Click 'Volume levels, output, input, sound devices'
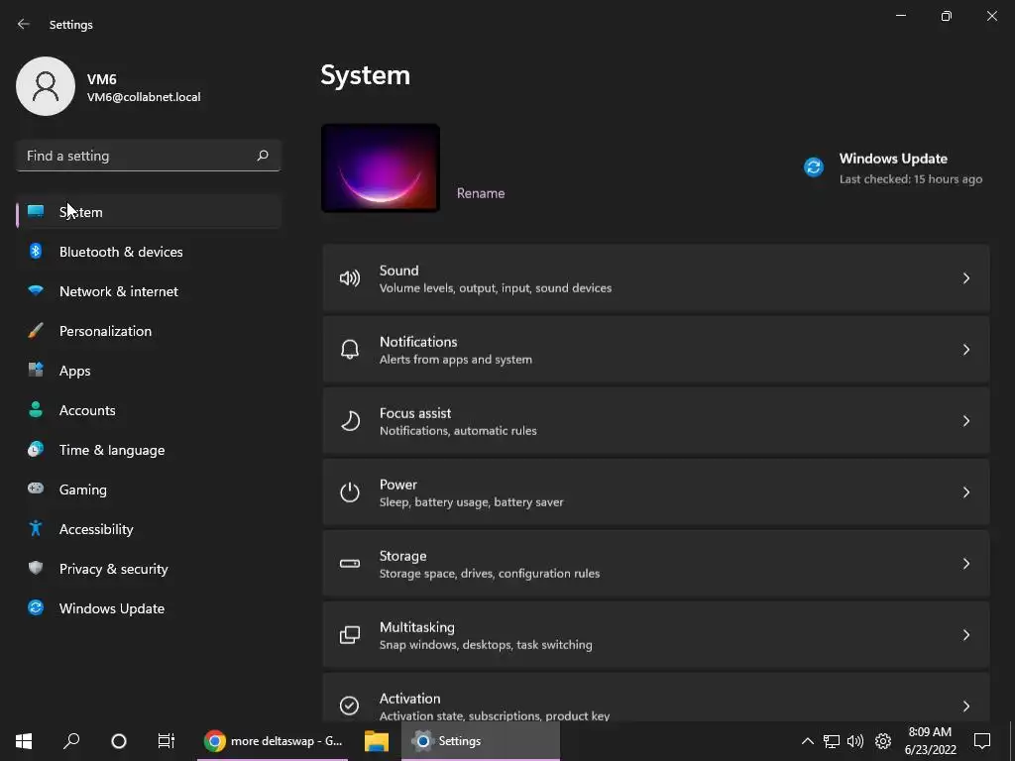The height and width of the screenshot is (761, 1015). (496, 288)
